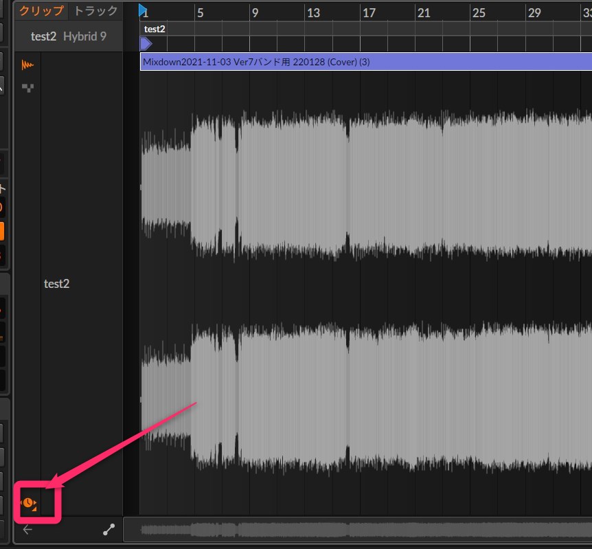This screenshot has height=549, width=592.
Task: Switch to the トラック tab
Action: pyautogui.click(x=95, y=11)
